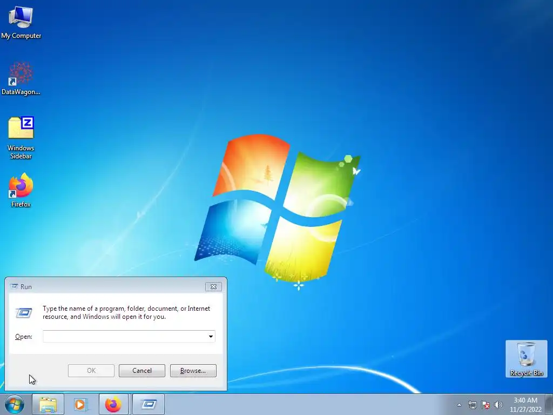Close the Run dialog with X
The width and height of the screenshot is (553, 415).
pos(213,286)
